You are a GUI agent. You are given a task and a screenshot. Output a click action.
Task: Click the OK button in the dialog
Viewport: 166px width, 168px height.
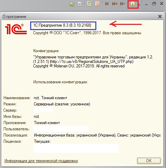pyautogui.click(x=149, y=161)
